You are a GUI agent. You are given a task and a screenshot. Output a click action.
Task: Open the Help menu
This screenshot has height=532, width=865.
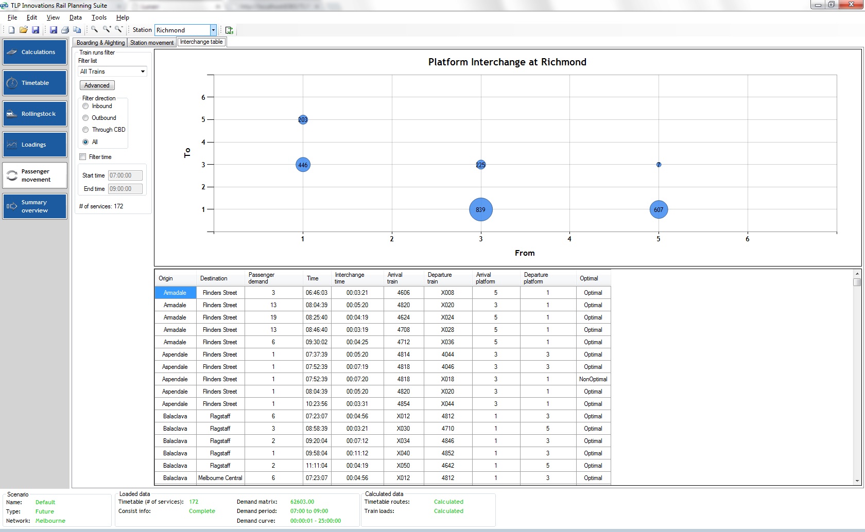(123, 17)
